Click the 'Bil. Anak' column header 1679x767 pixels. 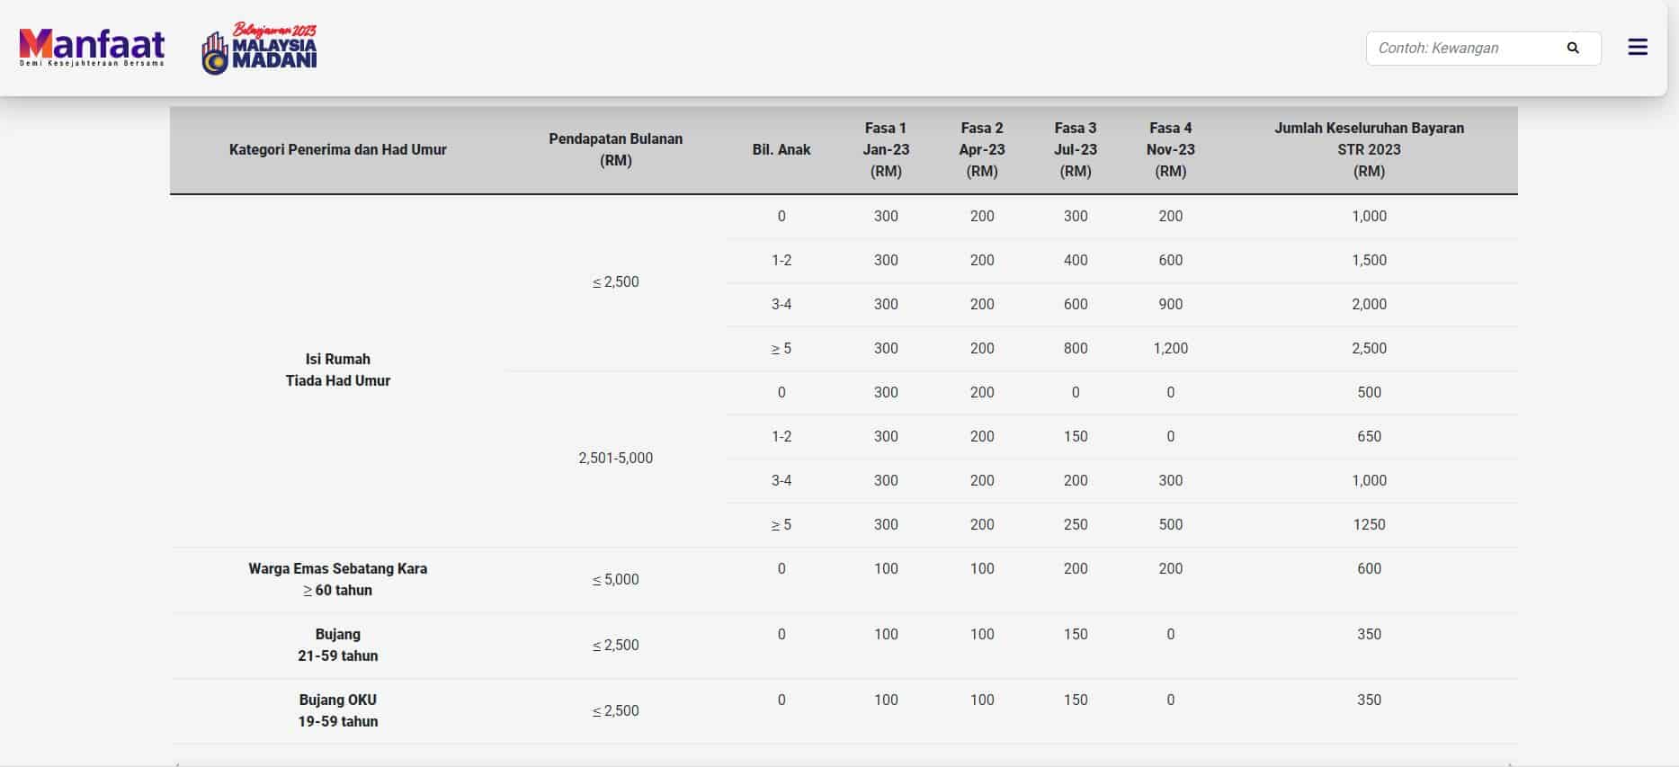(x=781, y=149)
